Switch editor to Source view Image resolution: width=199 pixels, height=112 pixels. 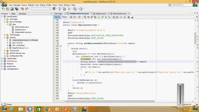[x=57, y=17]
